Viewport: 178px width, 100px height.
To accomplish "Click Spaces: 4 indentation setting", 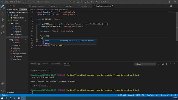I will [131, 95].
